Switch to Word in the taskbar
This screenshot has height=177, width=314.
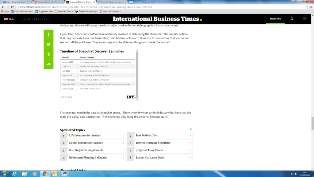tap(64, 174)
